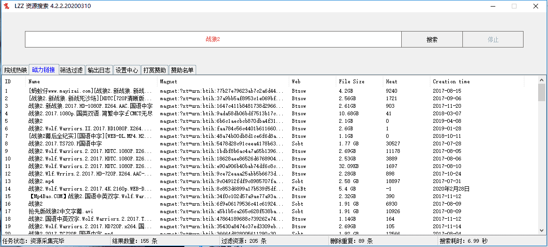
Task: Click the creation date 2019-04-08
Action: coord(447,121)
